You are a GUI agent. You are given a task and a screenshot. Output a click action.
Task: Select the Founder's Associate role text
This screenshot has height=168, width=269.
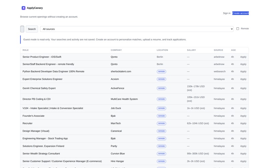click(33, 116)
